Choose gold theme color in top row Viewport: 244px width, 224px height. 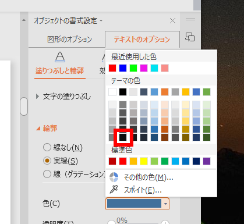[186, 92]
